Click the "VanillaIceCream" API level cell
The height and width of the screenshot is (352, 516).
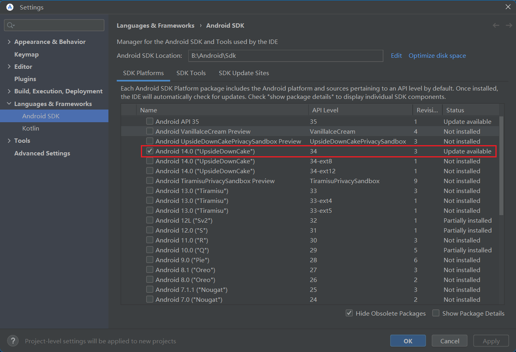[x=332, y=131]
